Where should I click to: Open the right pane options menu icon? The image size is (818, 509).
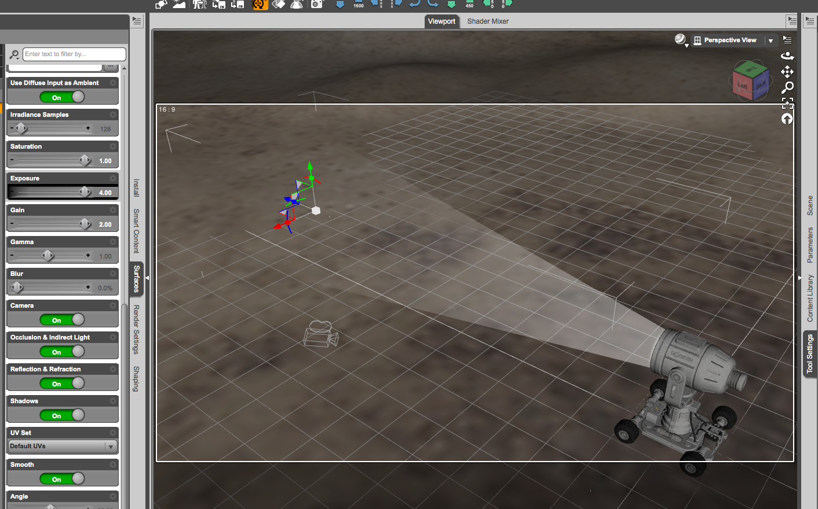click(x=810, y=21)
